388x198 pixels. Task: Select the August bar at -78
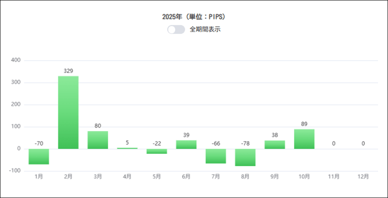245,158
